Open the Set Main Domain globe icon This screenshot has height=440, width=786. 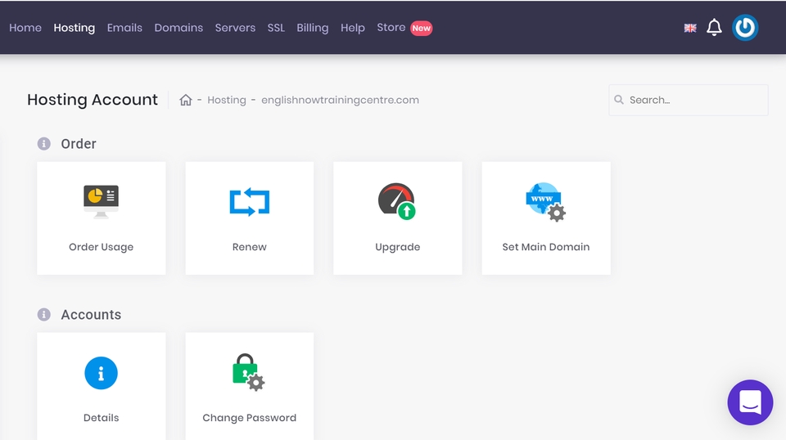[545, 202]
